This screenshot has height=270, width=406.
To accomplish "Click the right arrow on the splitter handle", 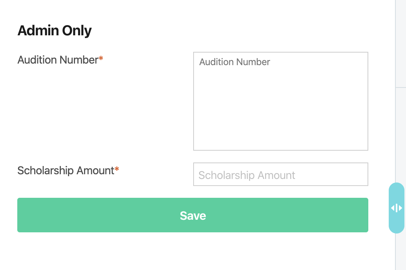I will [401, 208].
